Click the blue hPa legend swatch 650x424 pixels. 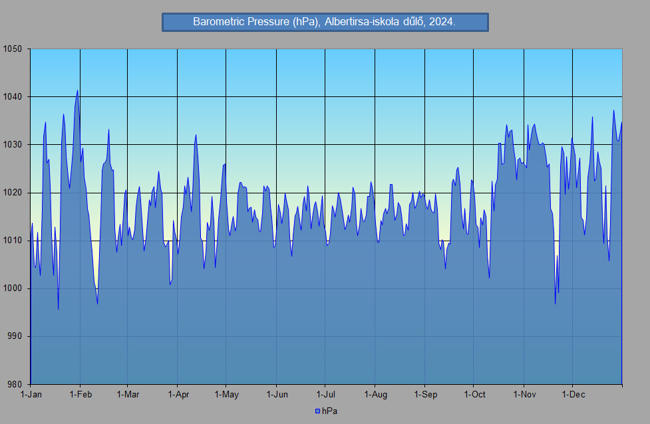[318, 411]
